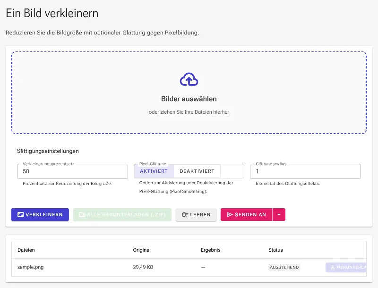Image resolution: width=378 pixels, height=288 pixels.
Task: Click the SENDEN AN button
Action: (x=246, y=214)
